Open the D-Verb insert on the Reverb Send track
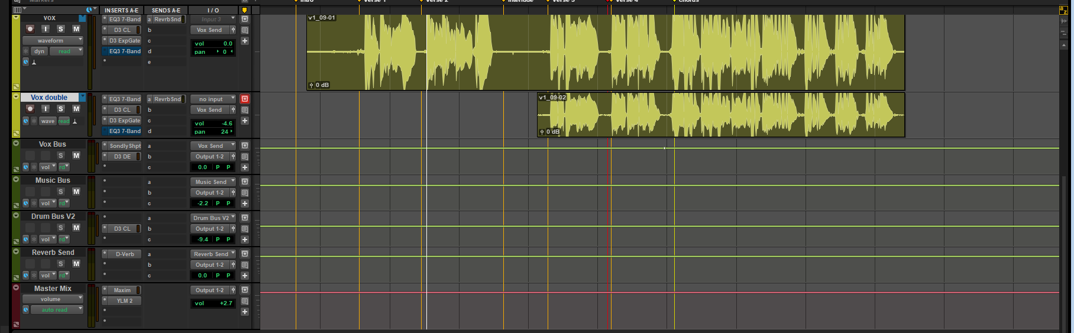The image size is (1074, 333). (x=121, y=254)
